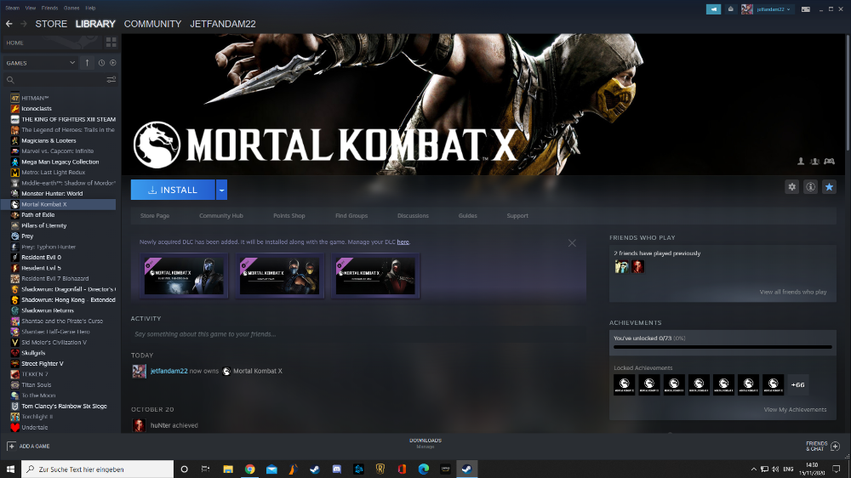The width and height of the screenshot is (851, 478).
Task: Open the Store Page link
Action: coord(155,216)
